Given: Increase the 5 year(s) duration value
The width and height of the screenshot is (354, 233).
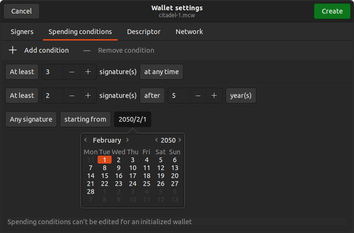Looking at the screenshot, I should click(214, 96).
